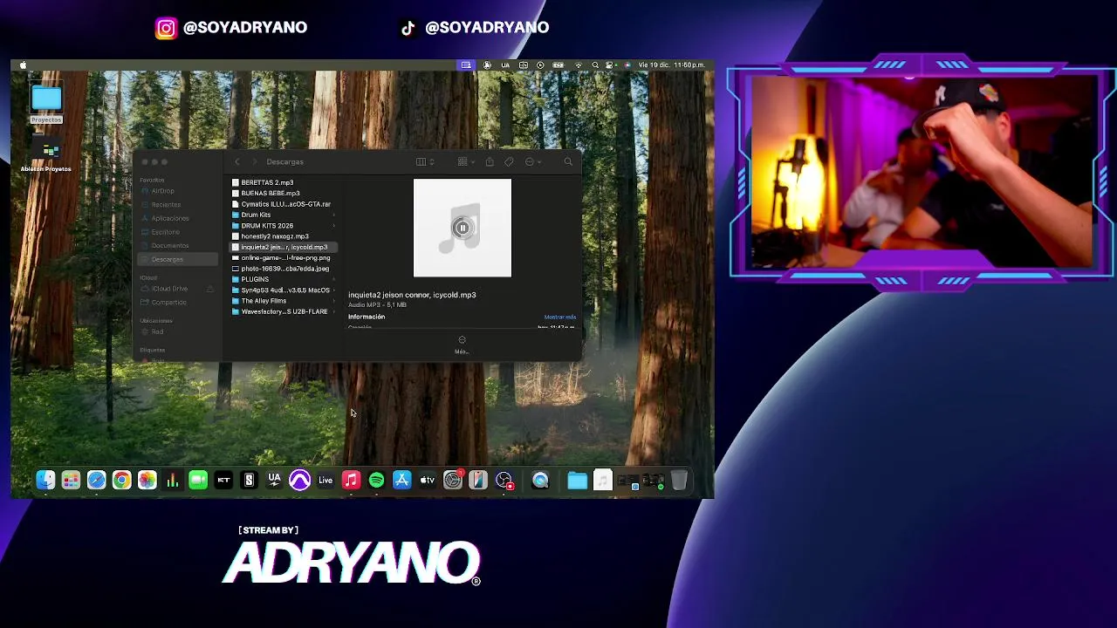Open Control Center in menu bar
This screenshot has width=1117, height=628.
click(x=611, y=65)
